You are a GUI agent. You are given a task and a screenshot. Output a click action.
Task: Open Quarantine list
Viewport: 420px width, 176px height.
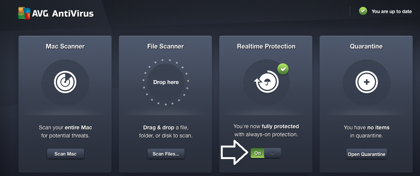366,154
